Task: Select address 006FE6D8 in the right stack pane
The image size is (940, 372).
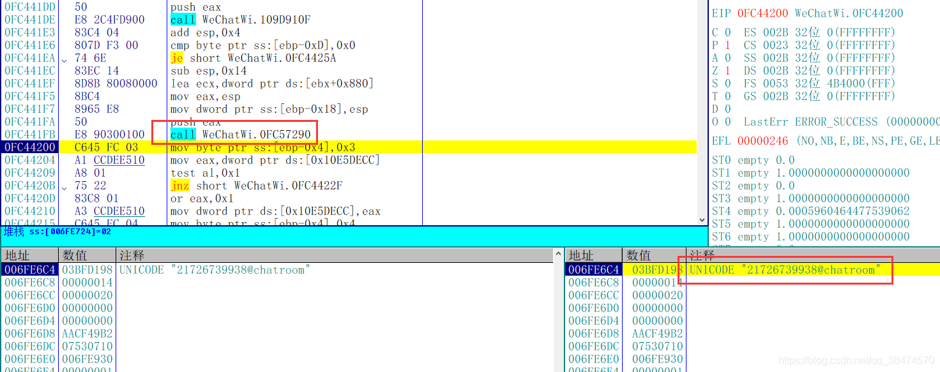Action: click(x=594, y=334)
